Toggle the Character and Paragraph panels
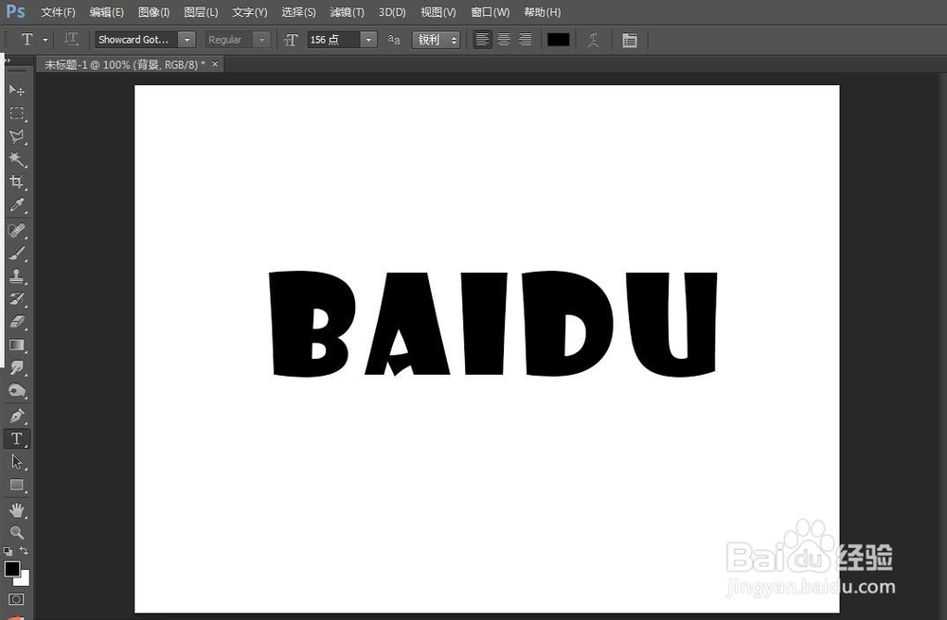 630,40
